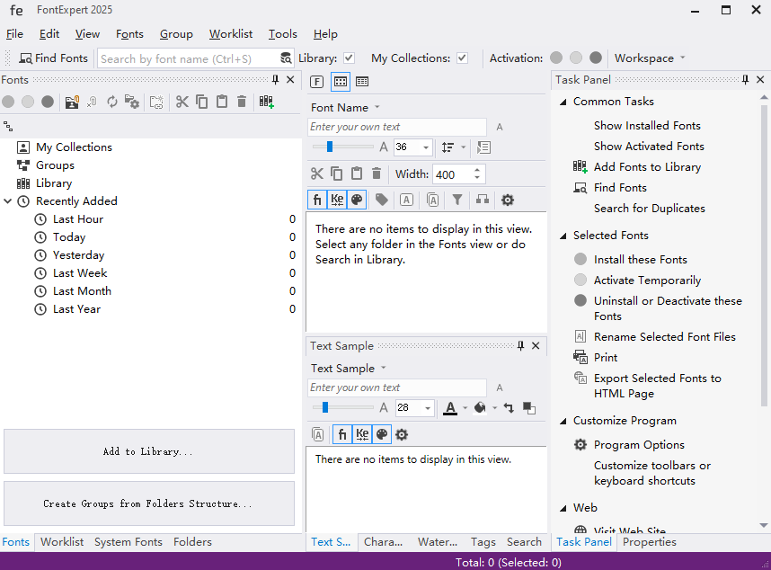Toggle color palette button in Text Sample toolbar
The width and height of the screenshot is (771, 570).
382,435
